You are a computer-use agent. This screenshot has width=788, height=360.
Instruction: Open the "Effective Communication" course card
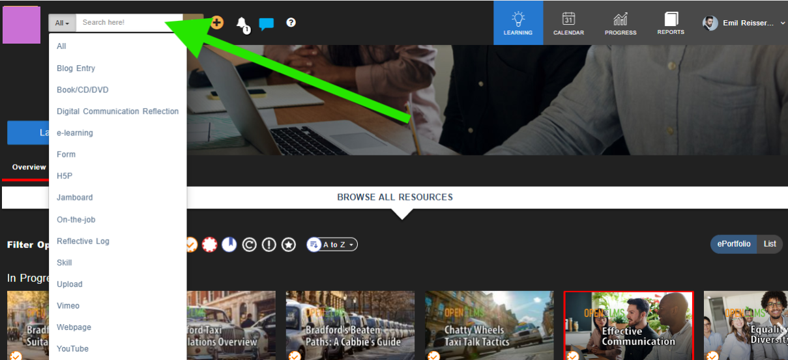pyautogui.click(x=629, y=325)
